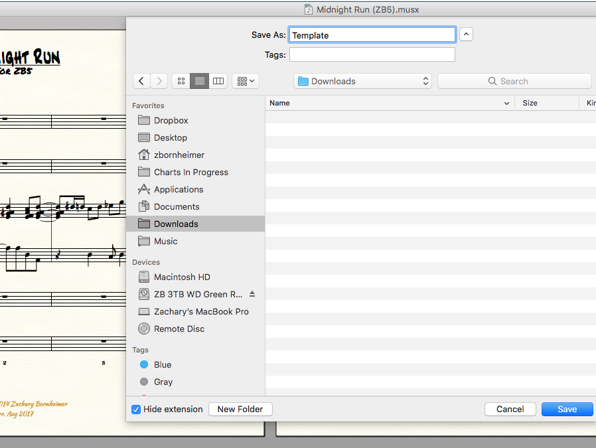
Task: Uncheck the Hide extension checkbox
Action: (136, 410)
